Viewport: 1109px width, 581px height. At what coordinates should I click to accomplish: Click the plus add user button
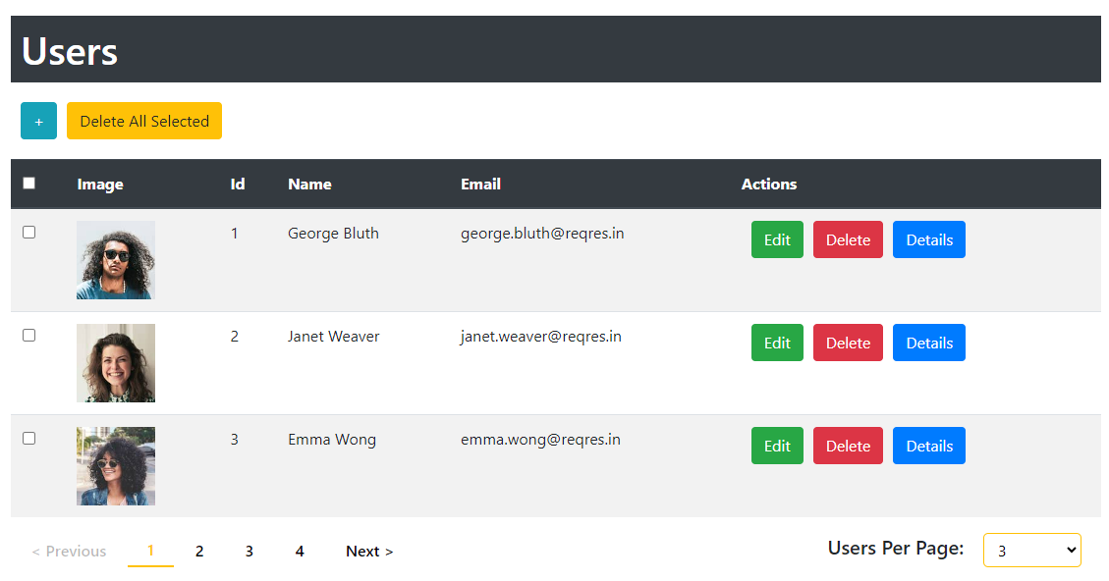[38, 121]
